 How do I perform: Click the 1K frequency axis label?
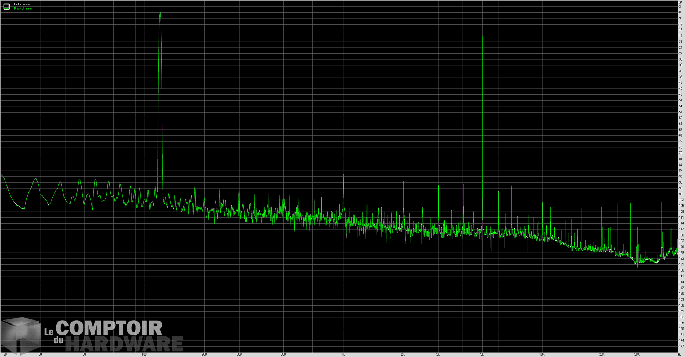pyautogui.click(x=343, y=354)
